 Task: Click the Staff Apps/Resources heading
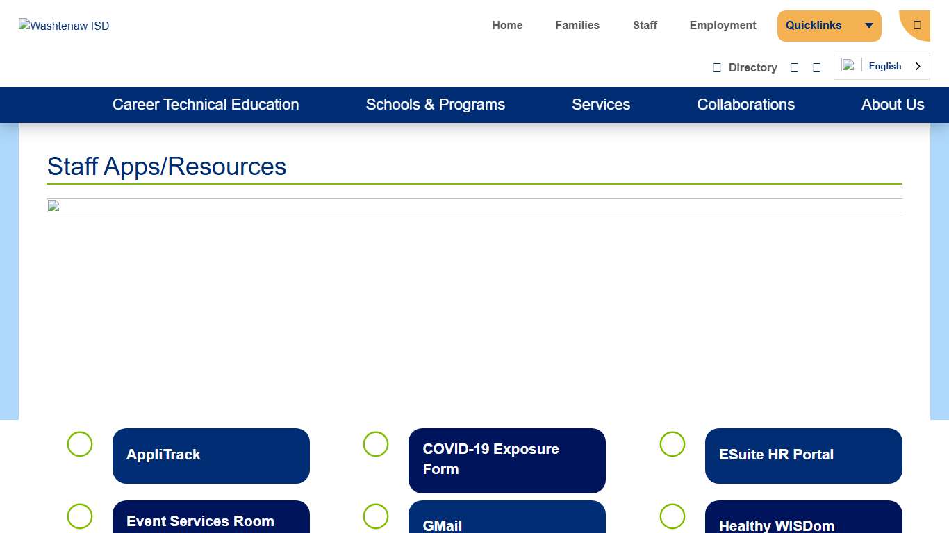tap(166, 167)
